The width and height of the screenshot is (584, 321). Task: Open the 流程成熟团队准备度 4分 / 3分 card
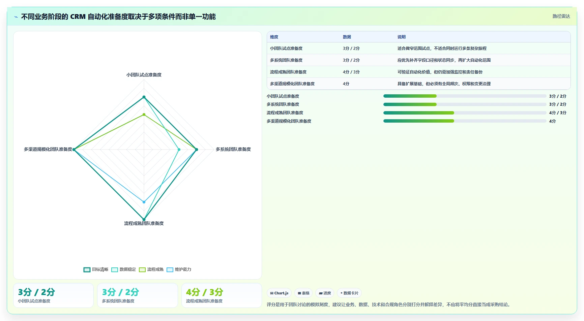[222, 295]
